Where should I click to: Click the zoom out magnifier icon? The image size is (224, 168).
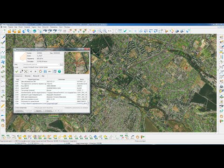pos(100,31)
